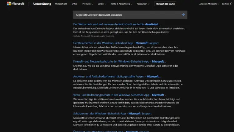Viewport: 234px width, 132px height.
Task: Submit search with the arrow icon
Action: point(183,15)
